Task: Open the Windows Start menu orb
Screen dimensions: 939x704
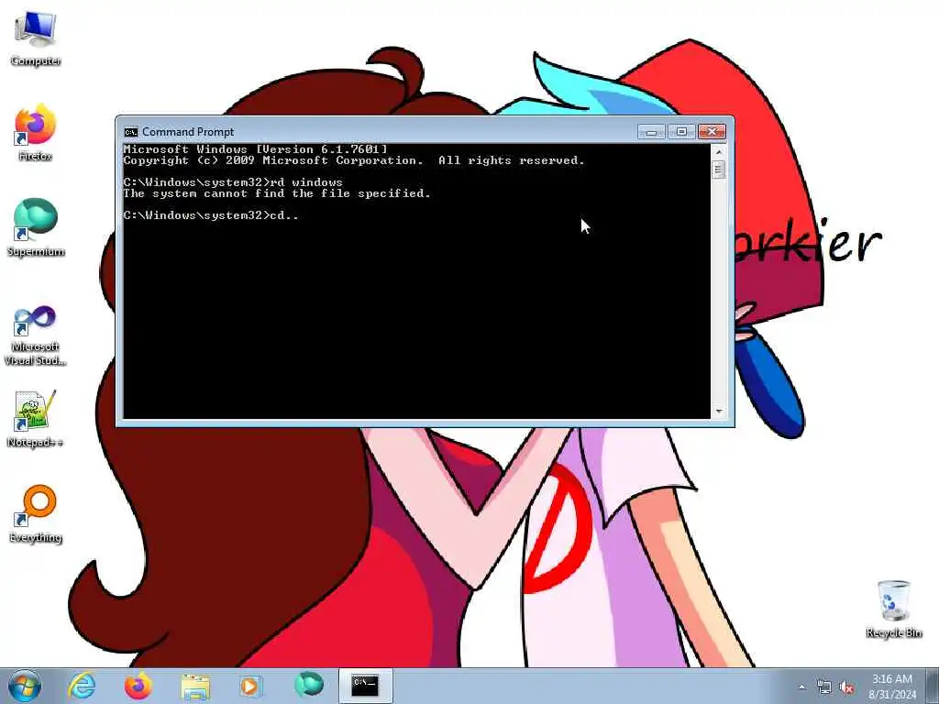Action: pos(25,686)
